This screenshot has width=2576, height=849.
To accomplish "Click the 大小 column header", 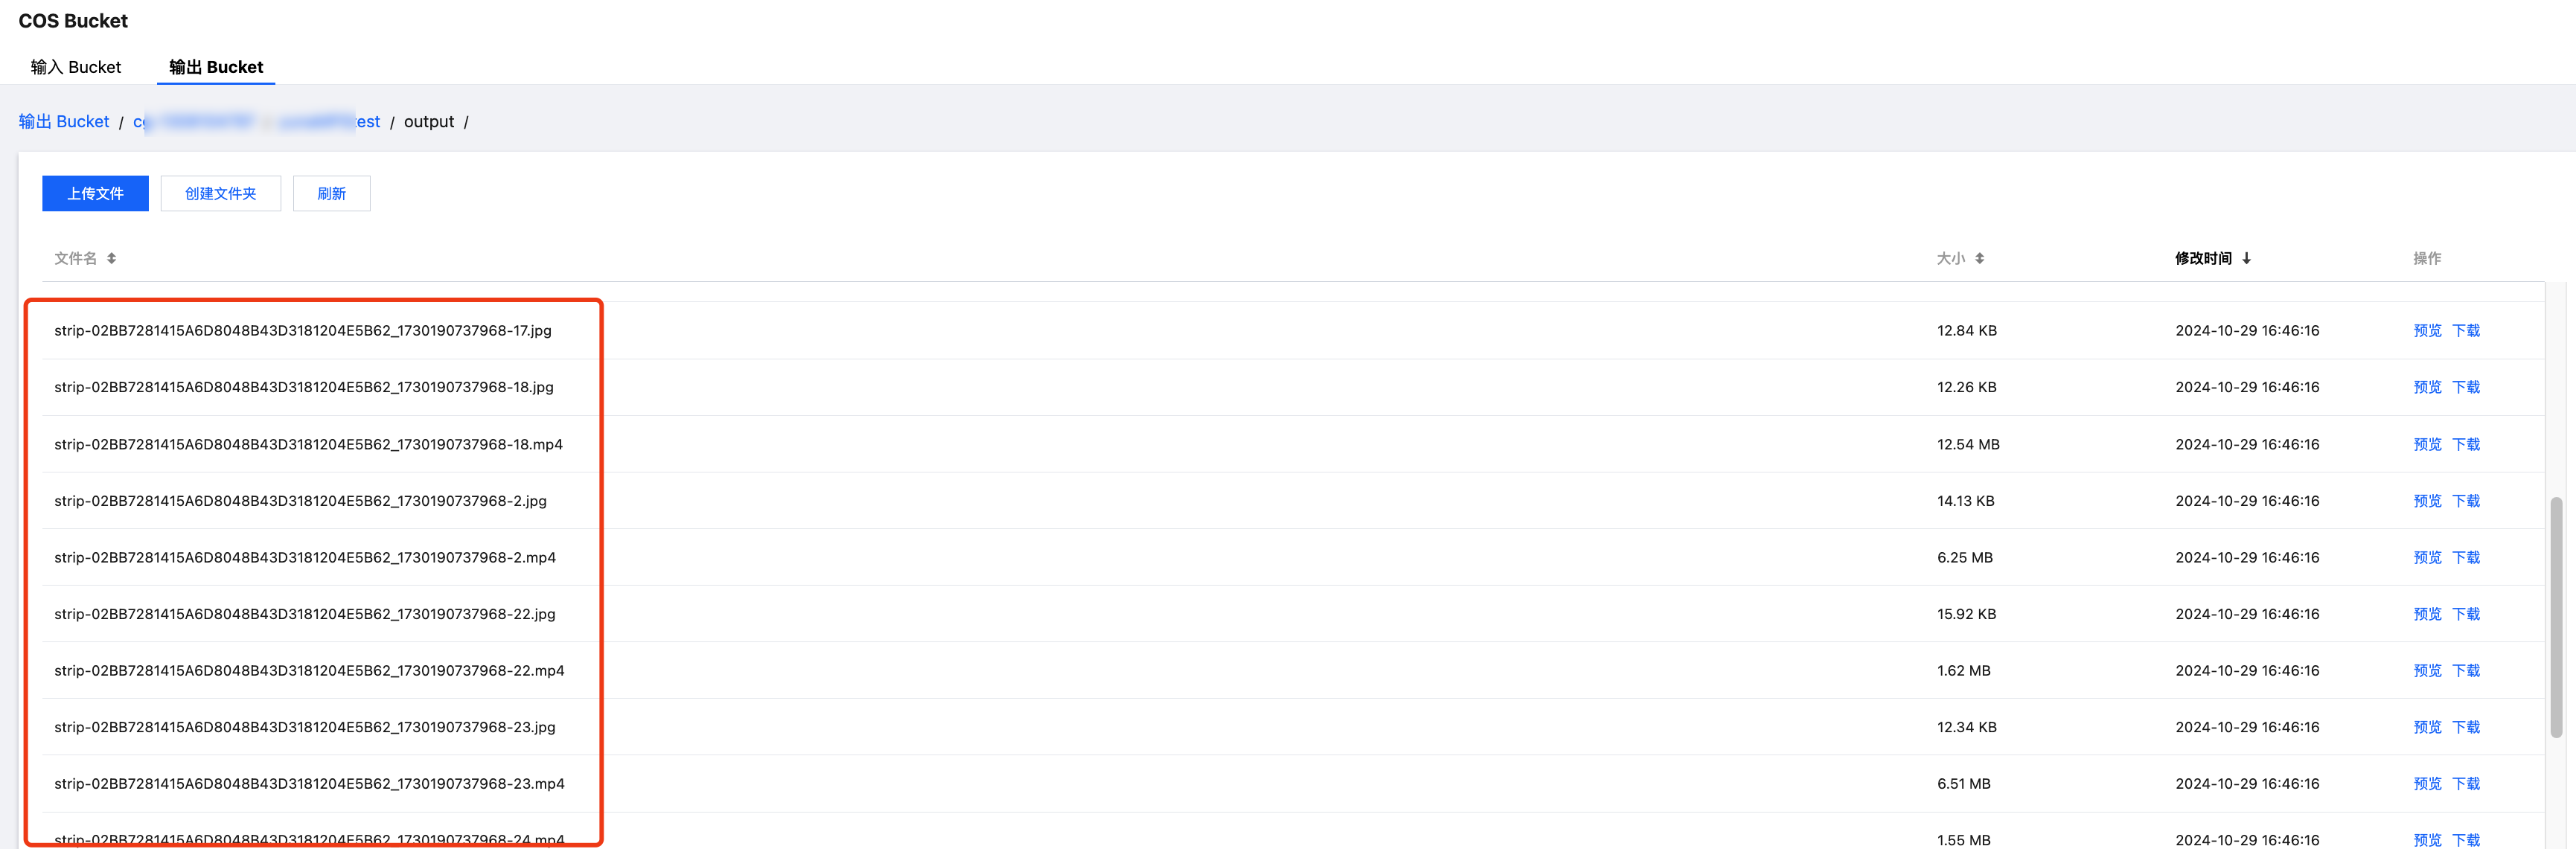I will (1949, 258).
